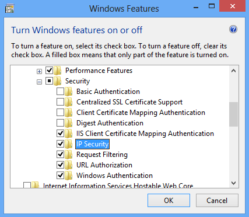Image resolution: width=249 pixels, height=217 pixels.
Task: Select the Client Certificate Mapping Authentication label
Action: click(x=141, y=113)
